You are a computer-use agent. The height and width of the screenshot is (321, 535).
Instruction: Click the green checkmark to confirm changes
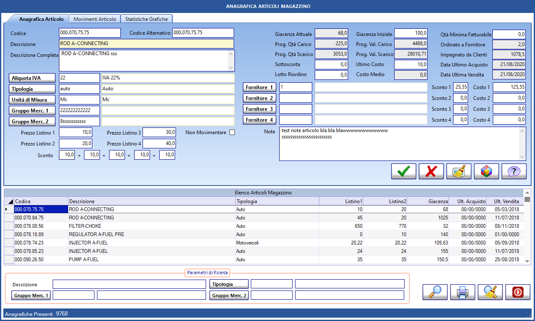point(403,171)
